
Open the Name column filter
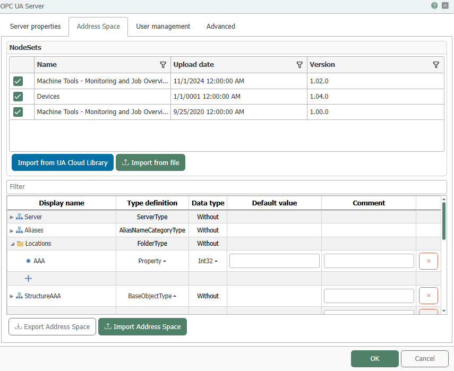click(163, 65)
